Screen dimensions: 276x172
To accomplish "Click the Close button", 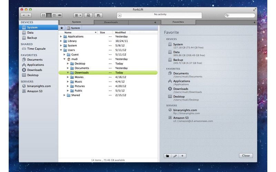I will (x=246, y=156).
